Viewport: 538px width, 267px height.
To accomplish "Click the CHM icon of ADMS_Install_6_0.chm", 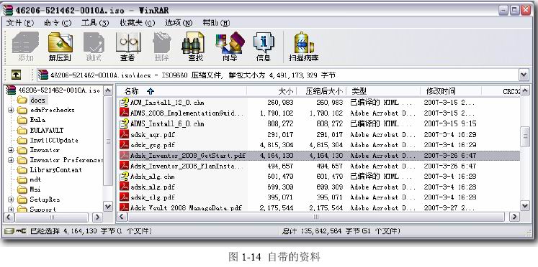I will 124,123.
